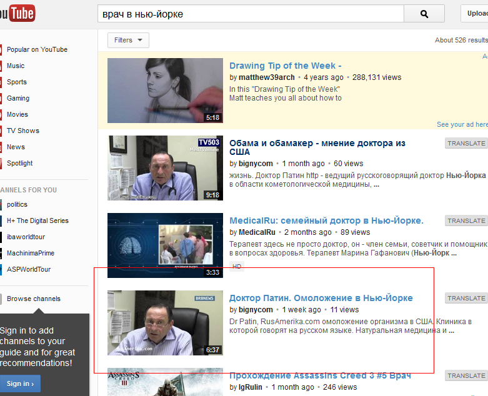Open Popular on YouTube in sidebar

click(37, 49)
